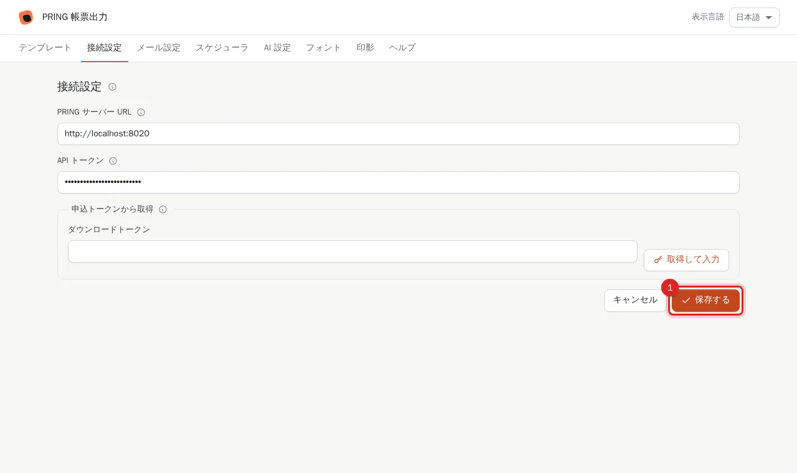This screenshot has height=473, width=797.
Task: Select the 印影 tab
Action: [x=365, y=48]
